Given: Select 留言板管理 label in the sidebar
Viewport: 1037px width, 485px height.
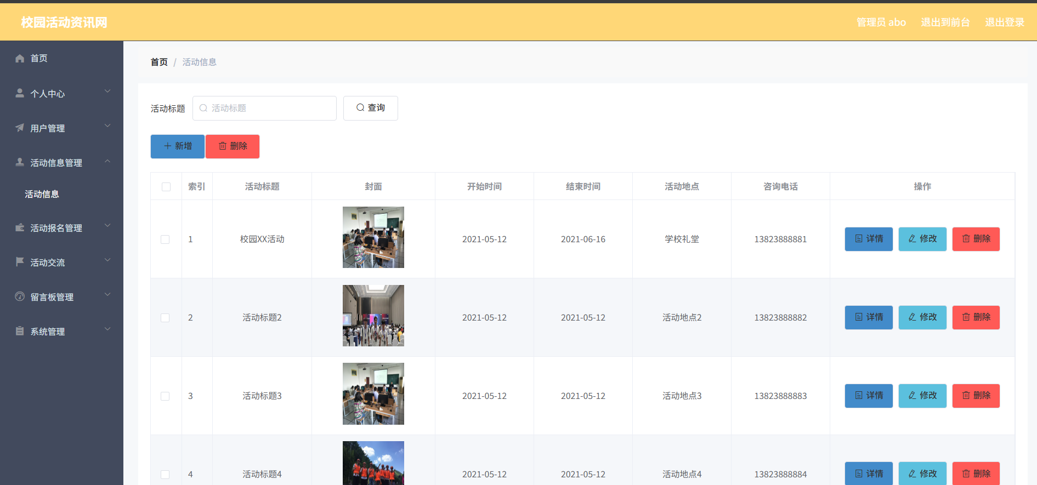Looking at the screenshot, I should [52, 297].
